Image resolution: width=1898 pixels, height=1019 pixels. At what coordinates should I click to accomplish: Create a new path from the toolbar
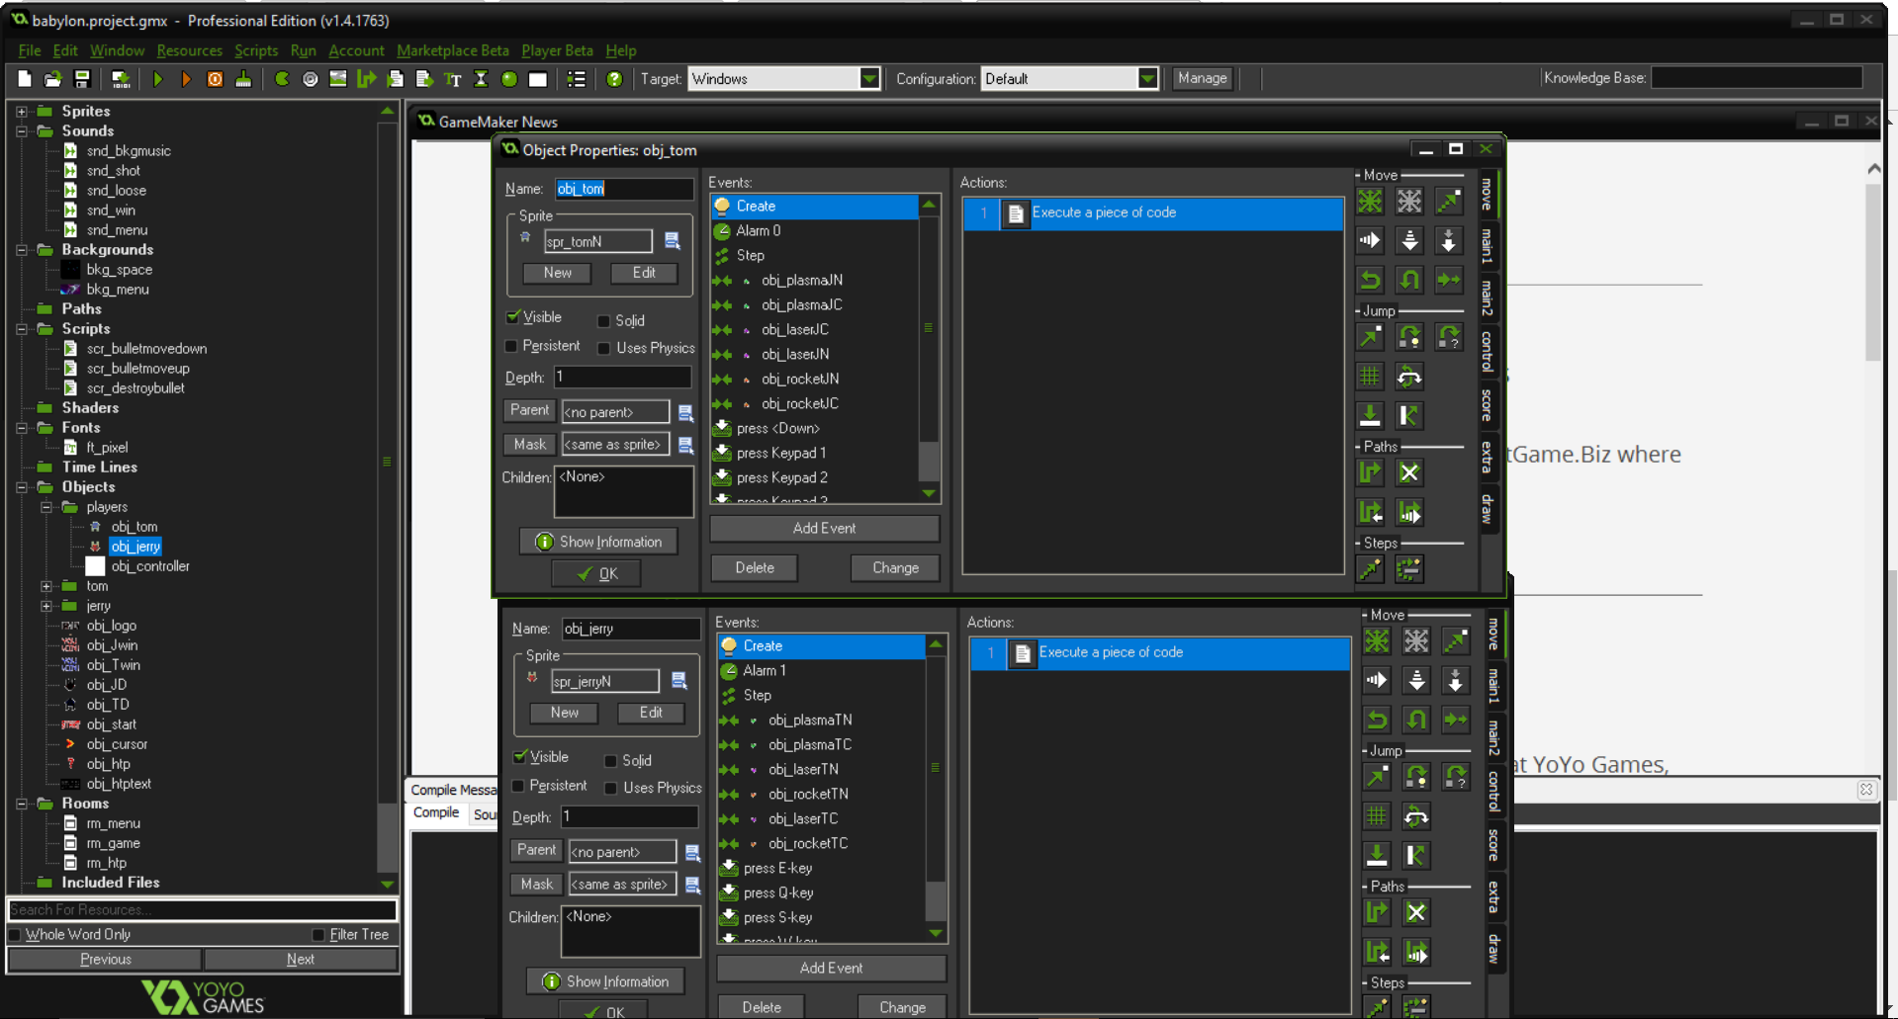tap(367, 79)
